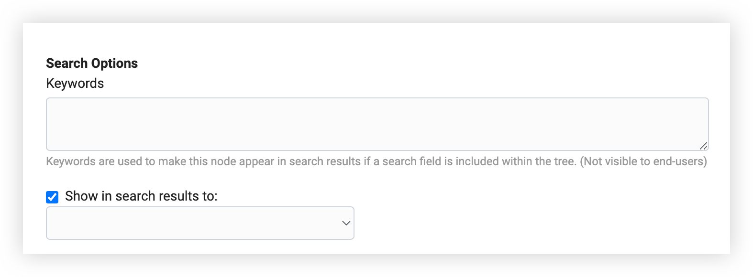Select the Show in search results option
This screenshot has height=277, width=753.
(52, 197)
